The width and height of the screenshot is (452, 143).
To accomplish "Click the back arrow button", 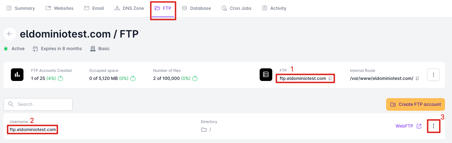I will (x=10, y=34).
